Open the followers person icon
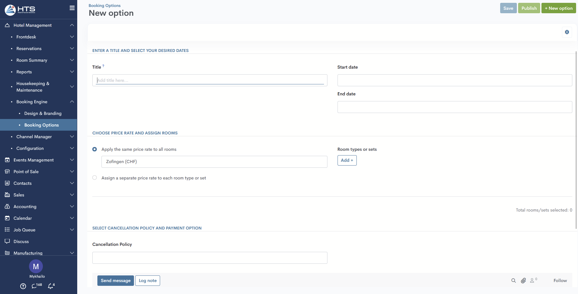The image size is (578, 294). pos(533,280)
